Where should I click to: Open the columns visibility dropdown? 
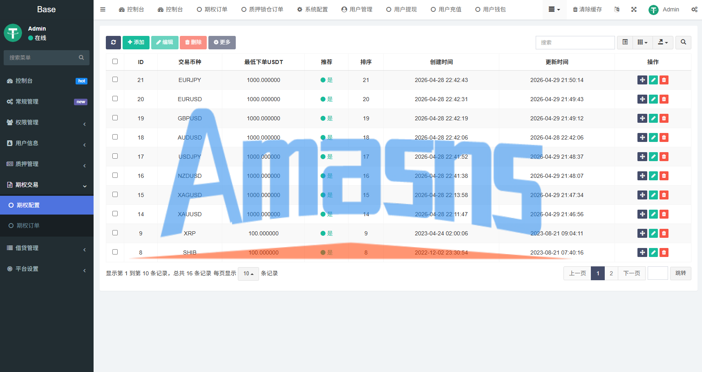(642, 42)
